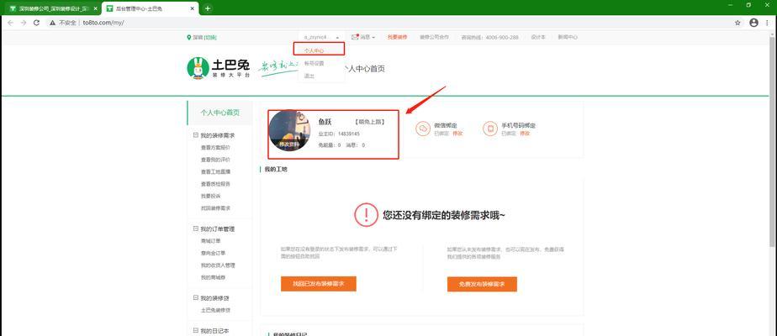This screenshot has width=777, height=336.
Task: Open the 装修公司合作 link
Action: coord(434,37)
